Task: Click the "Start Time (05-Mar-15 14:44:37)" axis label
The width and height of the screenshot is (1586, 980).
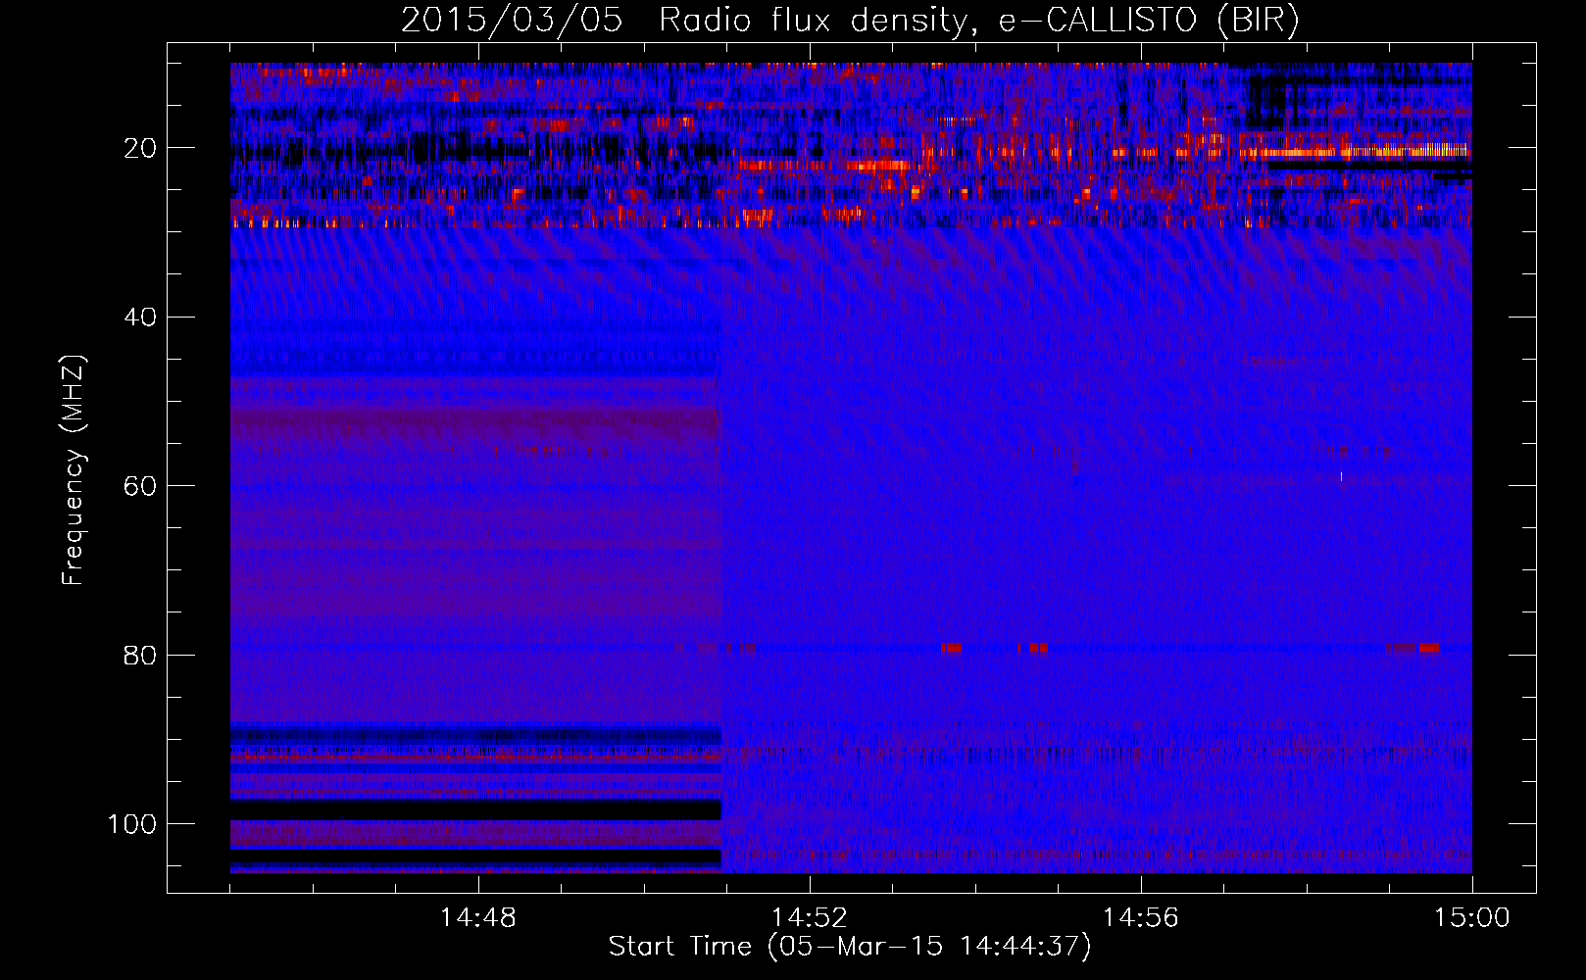Action: tap(849, 947)
